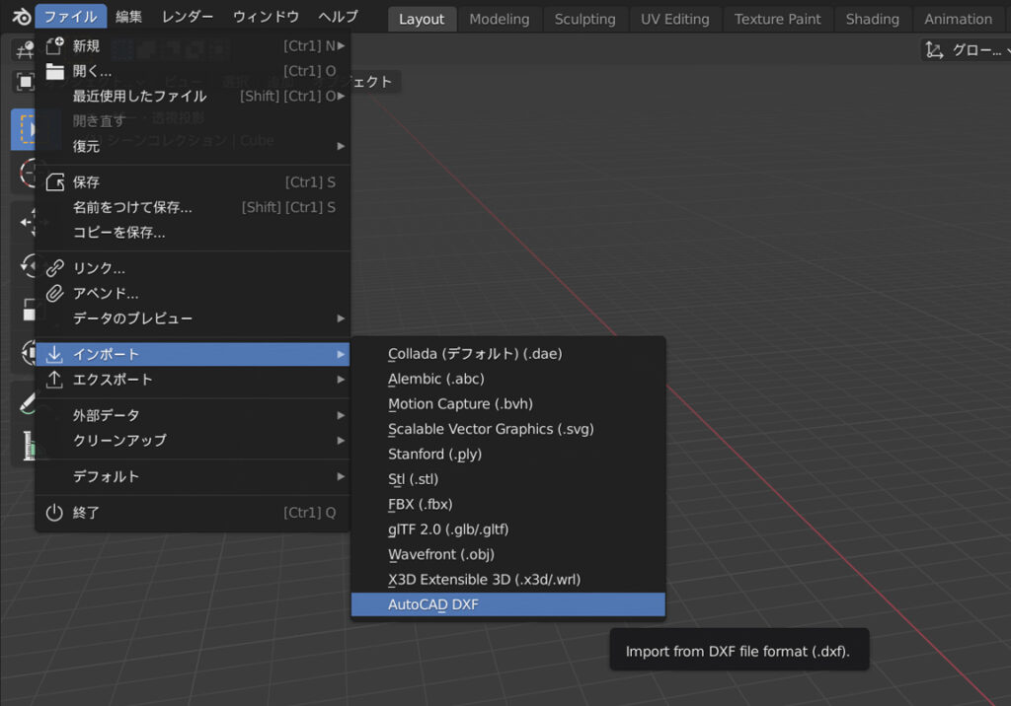Select the Measure ruler tool
Viewport: 1011px width, 706px height.
(x=29, y=446)
